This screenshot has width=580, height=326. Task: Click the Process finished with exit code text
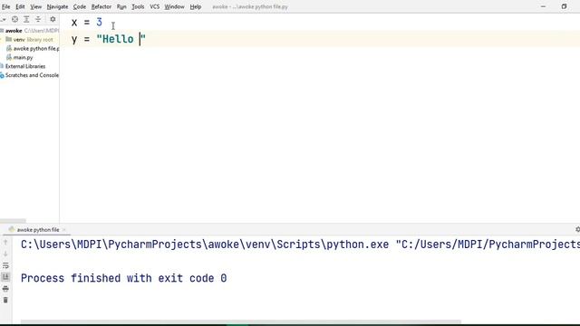click(123, 278)
